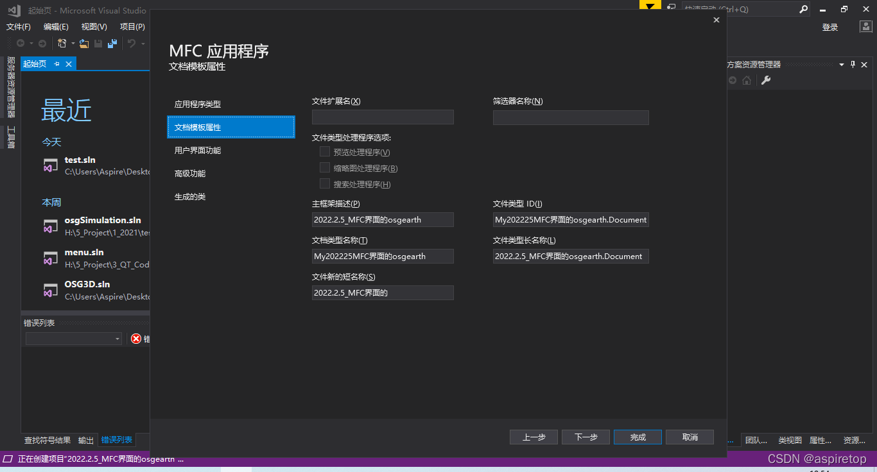This screenshot has width=877, height=472.
Task: Click the Undo arrow icon
Action: (132, 44)
